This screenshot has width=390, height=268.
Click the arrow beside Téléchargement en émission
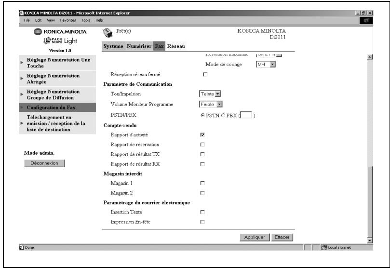pos(22,123)
